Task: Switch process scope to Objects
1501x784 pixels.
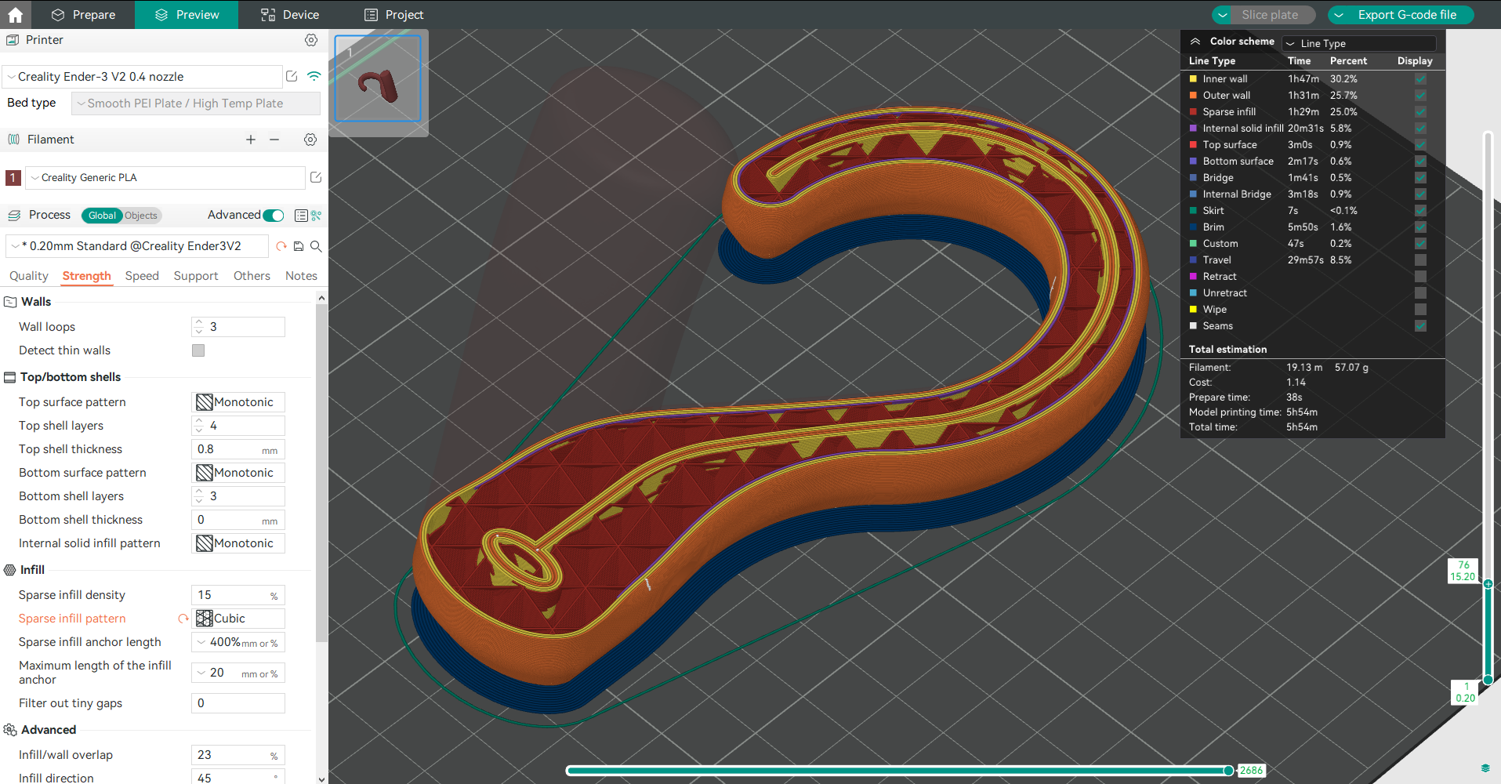Action: 141,216
